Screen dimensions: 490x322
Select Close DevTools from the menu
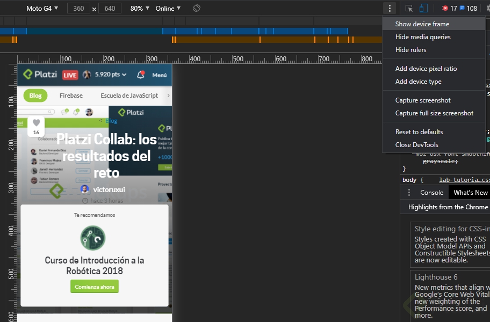click(x=434, y=145)
